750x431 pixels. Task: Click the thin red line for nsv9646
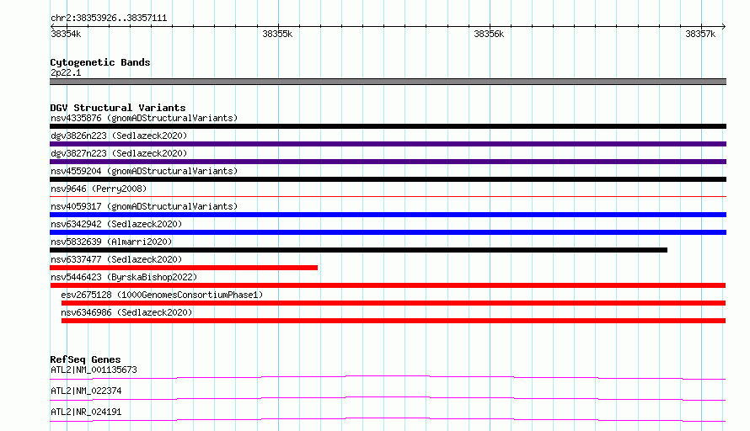click(388, 196)
